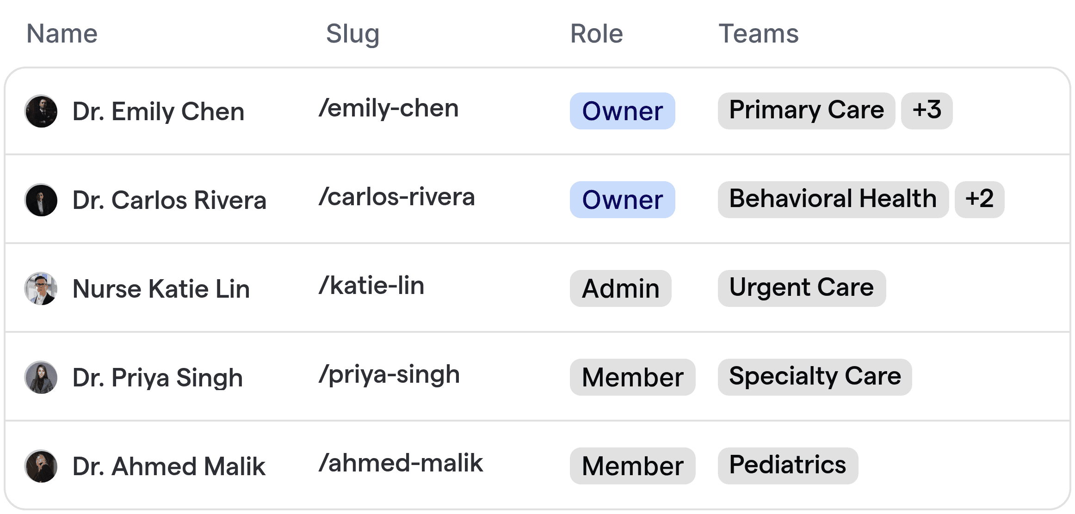The width and height of the screenshot is (1075, 514).
Task: Click Nurse Katie Lin's avatar photo
Action: point(41,289)
